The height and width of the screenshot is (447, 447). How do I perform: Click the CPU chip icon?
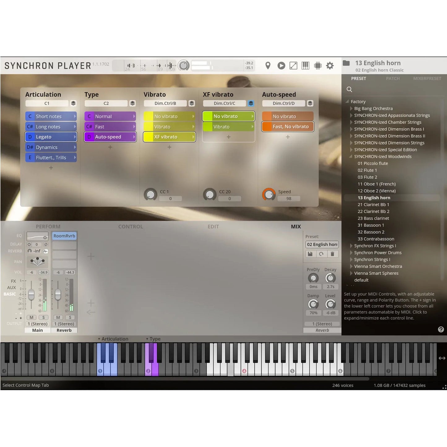[318, 66]
